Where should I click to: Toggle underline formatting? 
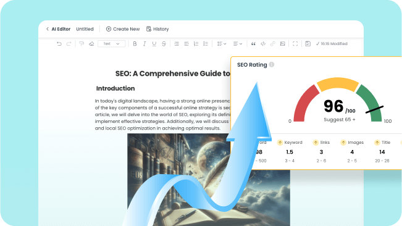(x=154, y=44)
